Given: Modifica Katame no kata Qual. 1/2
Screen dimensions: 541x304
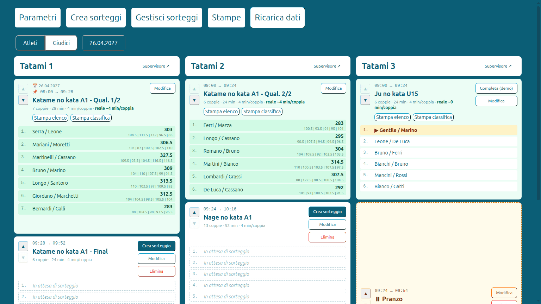Looking at the screenshot, I should [162, 88].
